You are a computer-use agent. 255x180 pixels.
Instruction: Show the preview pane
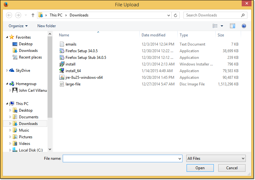click(233, 26)
